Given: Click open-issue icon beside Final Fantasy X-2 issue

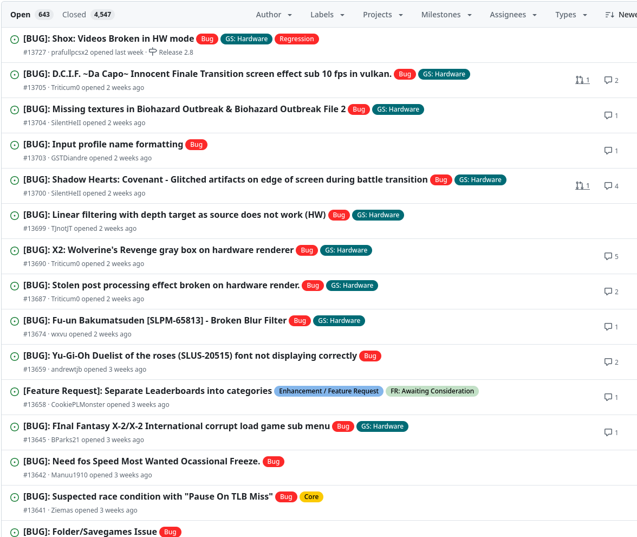Looking at the screenshot, I should [x=15, y=427].
